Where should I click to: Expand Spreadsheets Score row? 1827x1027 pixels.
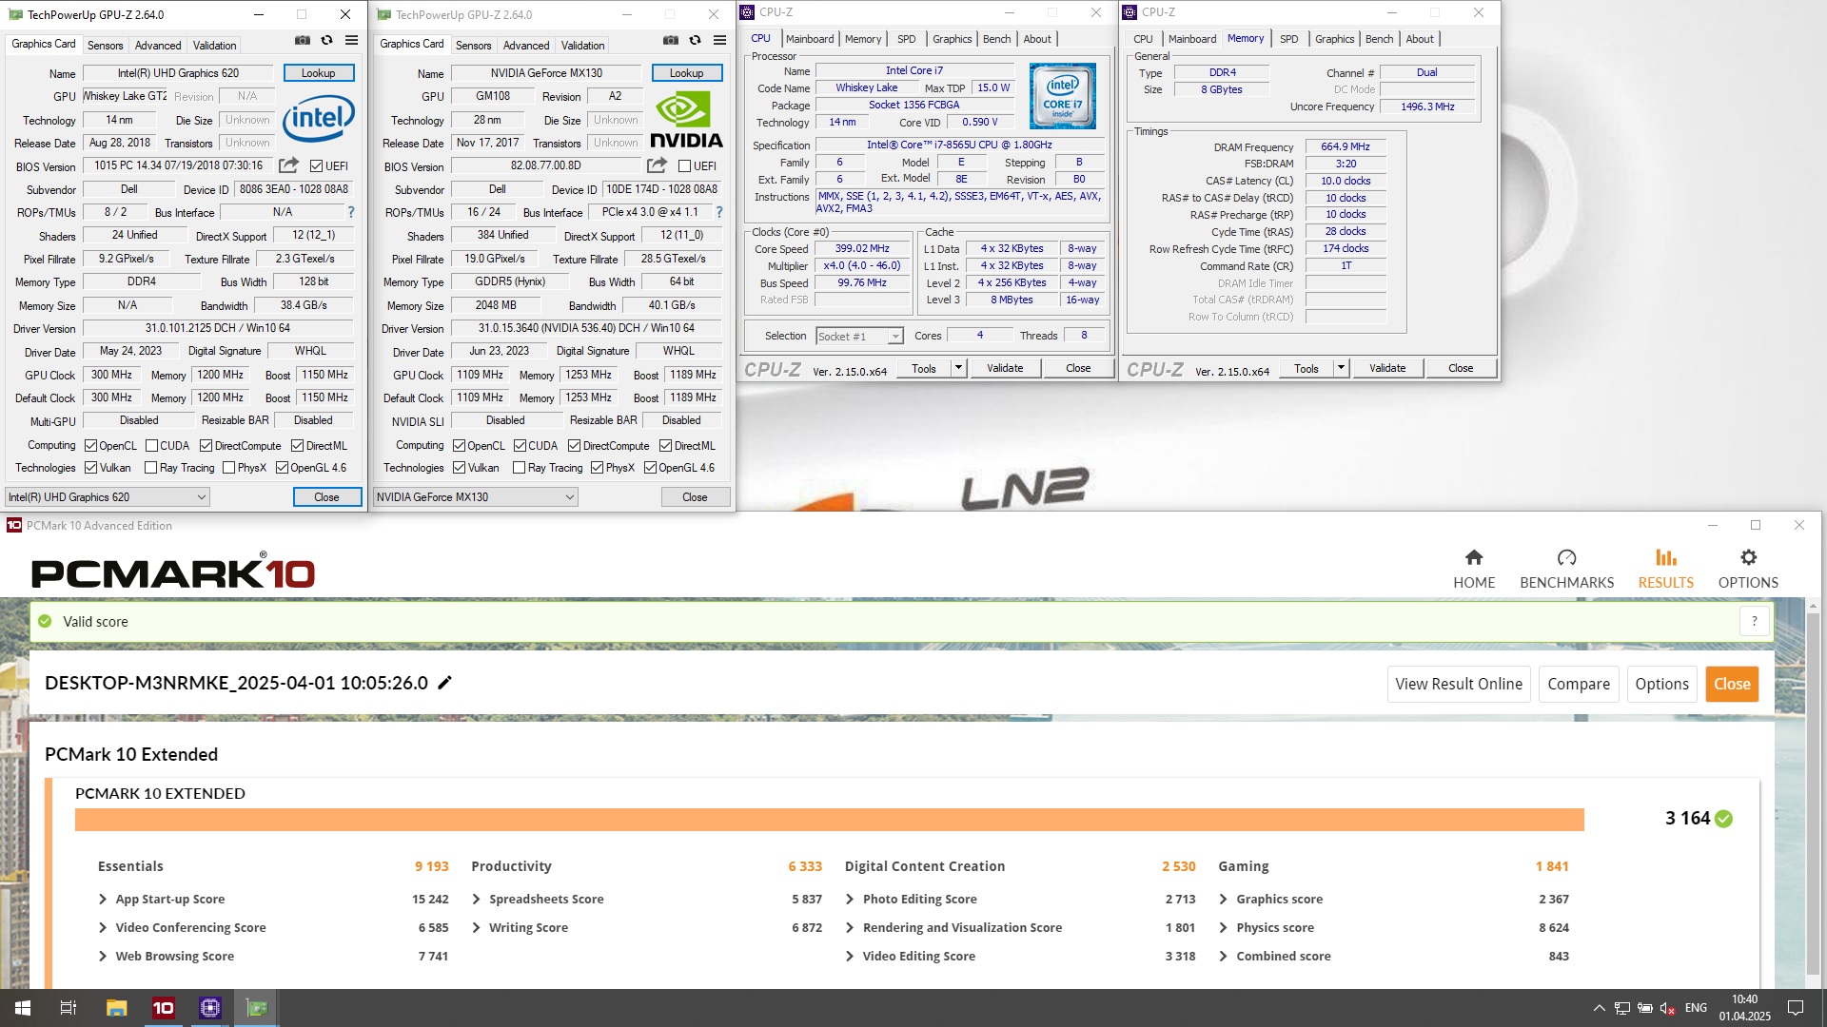(x=477, y=899)
